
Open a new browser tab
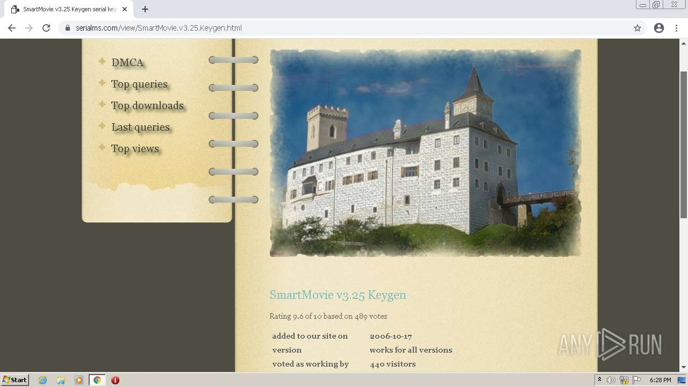coord(145,9)
